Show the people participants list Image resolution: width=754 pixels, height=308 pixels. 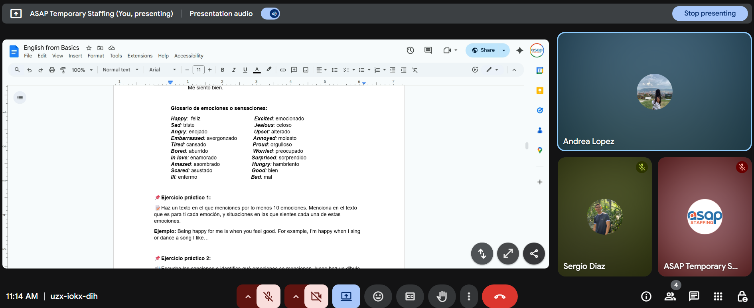[670, 296]
